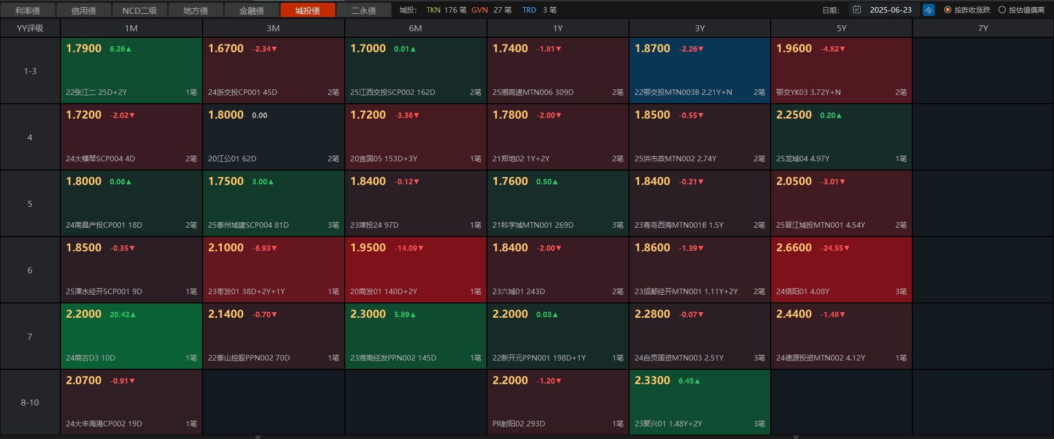Click the GVN 27笔 count
The height and width of the screenshot is (439, 1054).
coord(491,10)
